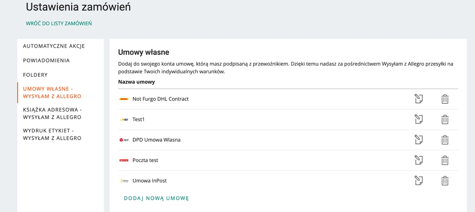
Task: Open Automatyczne akcje settings section
Action: coord(54,46)
